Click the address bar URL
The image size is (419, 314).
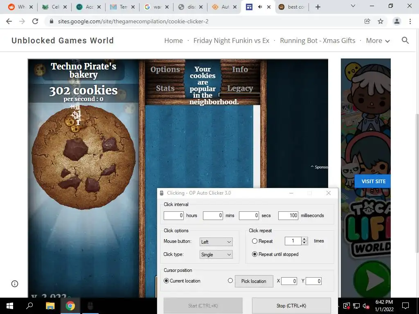(133, 21)
